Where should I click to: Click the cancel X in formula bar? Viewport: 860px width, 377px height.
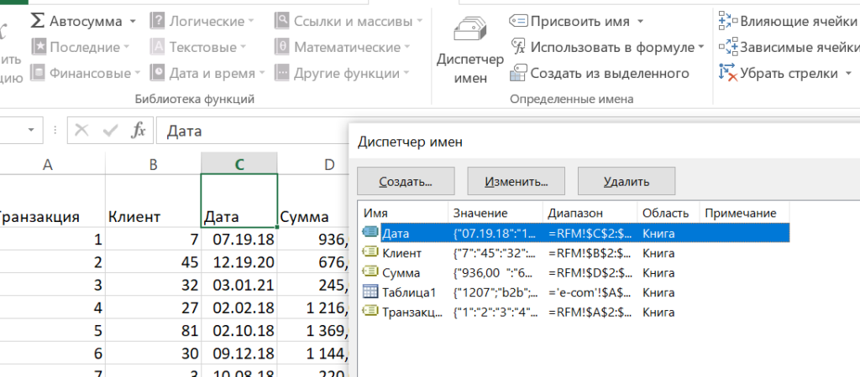coord(81,130)
